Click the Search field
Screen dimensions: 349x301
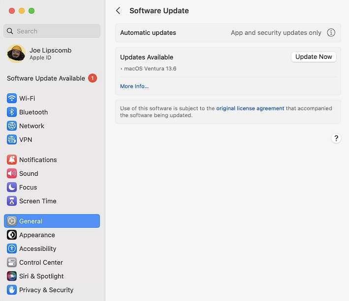click(x=52, y=31)
